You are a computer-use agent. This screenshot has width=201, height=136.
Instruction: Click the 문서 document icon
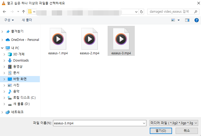pyautogui.click(x=10, y=73)
